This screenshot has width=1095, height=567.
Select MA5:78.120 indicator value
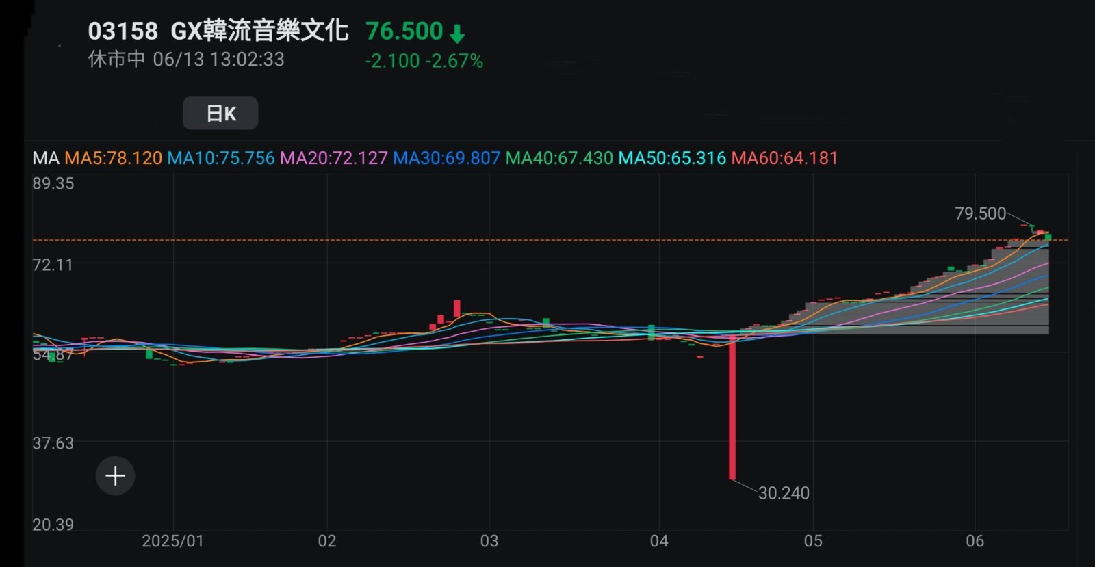(113, 158)
